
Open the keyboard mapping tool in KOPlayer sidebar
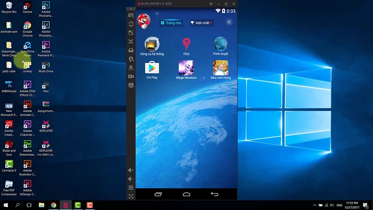tap(131, 16)
